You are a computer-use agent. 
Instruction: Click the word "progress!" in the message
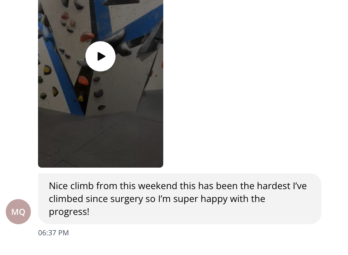click(x=69, y=211)
